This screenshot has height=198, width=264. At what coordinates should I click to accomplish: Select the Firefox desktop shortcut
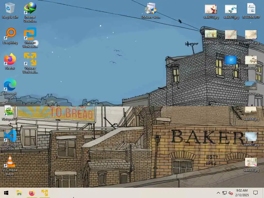pyautogui.click(x=10, y=61)
